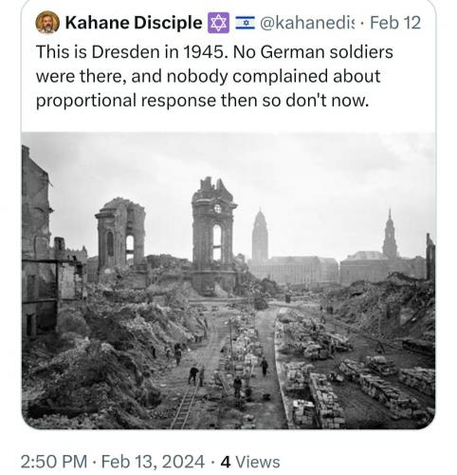Viewport: 457px width, 475px height.
Task: Click the domed town hall tower in photo
Action: point(260,235)
